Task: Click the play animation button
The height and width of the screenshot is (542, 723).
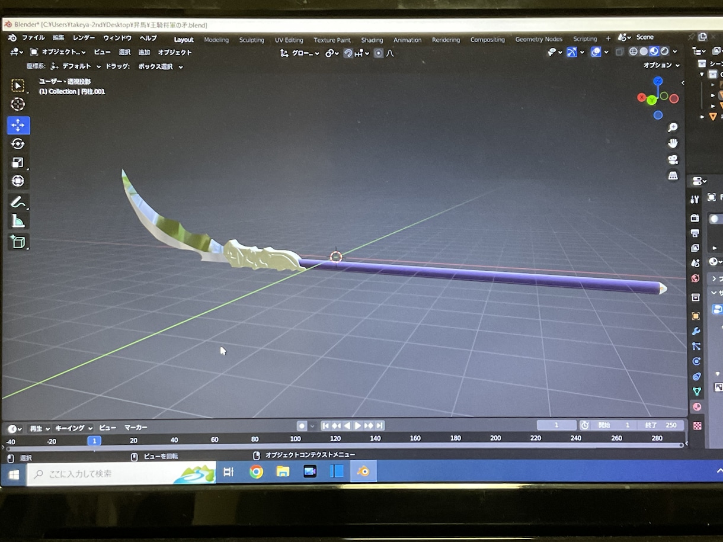Action: point(358,426)
